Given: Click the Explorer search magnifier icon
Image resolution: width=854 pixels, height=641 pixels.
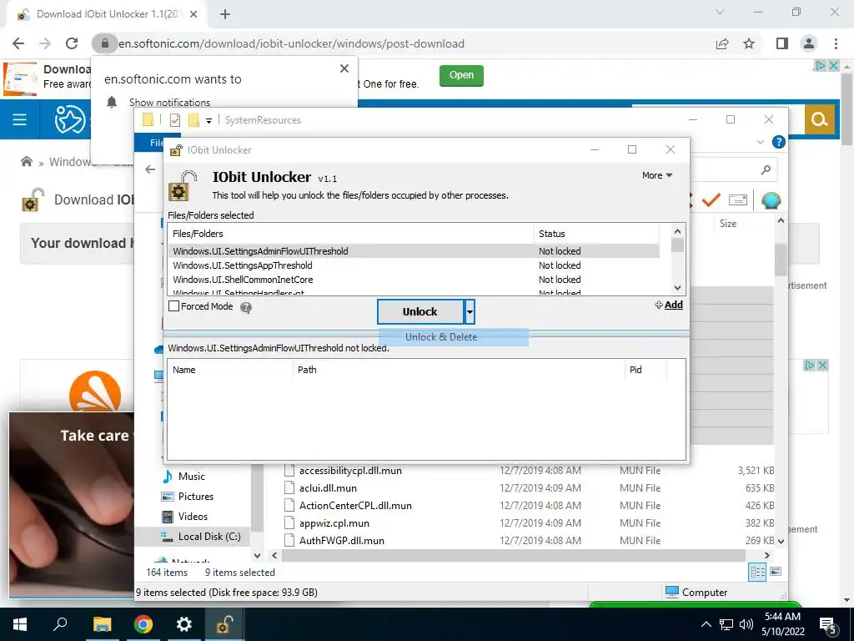Looking at the screenshot, I should tap(766, 170).
